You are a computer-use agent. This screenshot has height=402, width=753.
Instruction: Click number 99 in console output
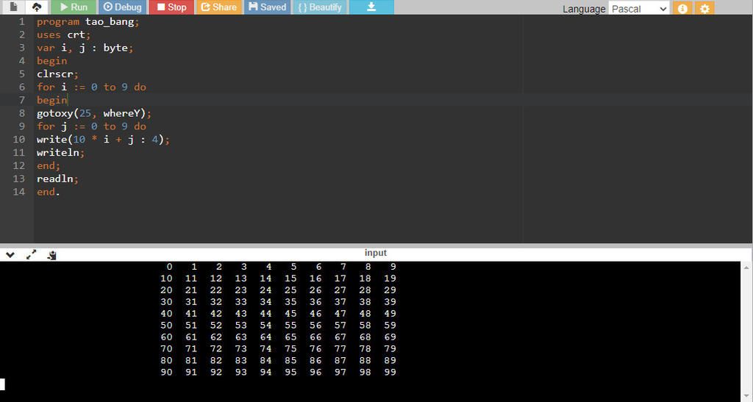390,372
